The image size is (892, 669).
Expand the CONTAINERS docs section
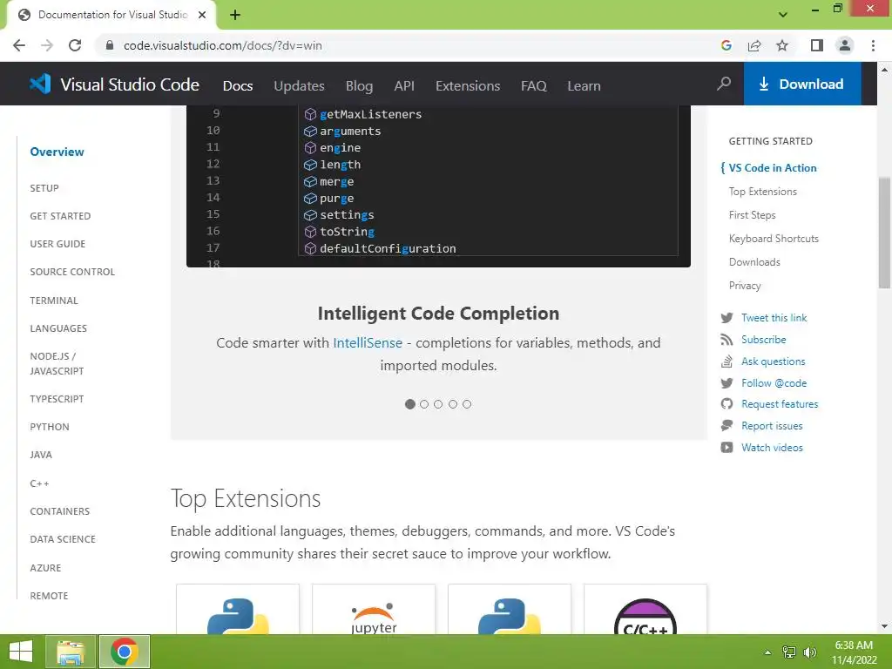pyautogui.click(x=60, y=511)
